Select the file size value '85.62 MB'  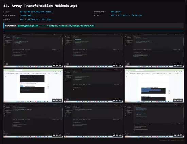pos(25,12)
